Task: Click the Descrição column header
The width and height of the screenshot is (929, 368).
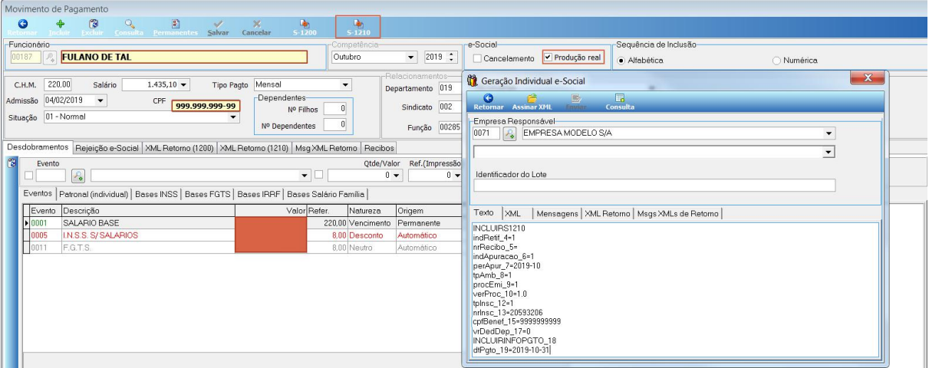Action: (x=147, y=210)
